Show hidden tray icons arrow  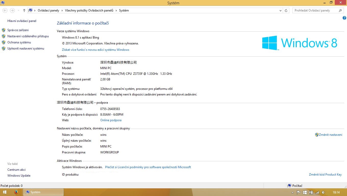(x=292, y=192)
